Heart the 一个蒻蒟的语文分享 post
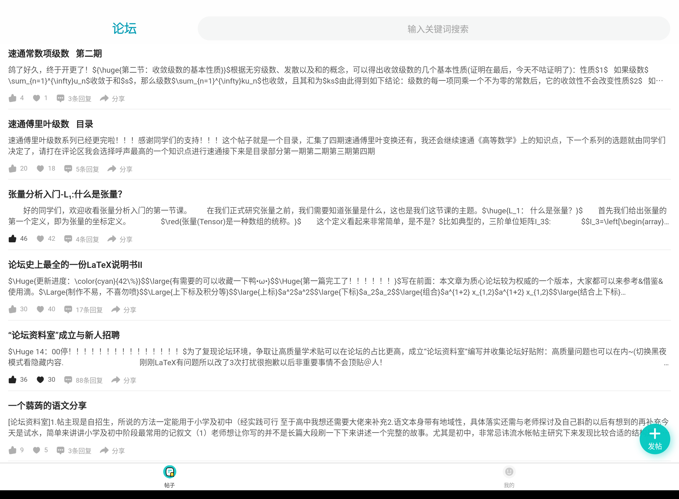Viewport: 679px width, 499px height. click(37, 450)
